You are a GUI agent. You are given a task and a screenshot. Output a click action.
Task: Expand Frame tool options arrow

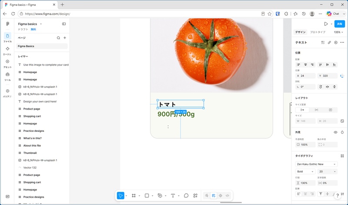pos(139,196)
